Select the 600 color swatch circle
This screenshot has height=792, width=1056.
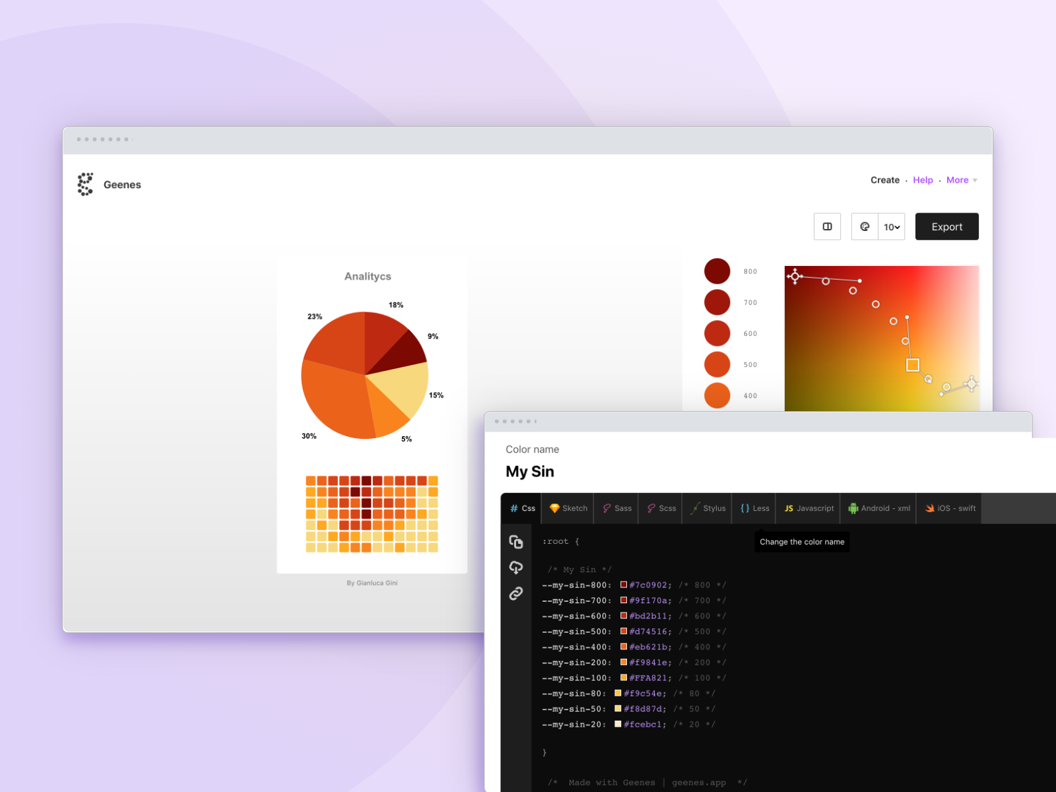click(717, 333)
